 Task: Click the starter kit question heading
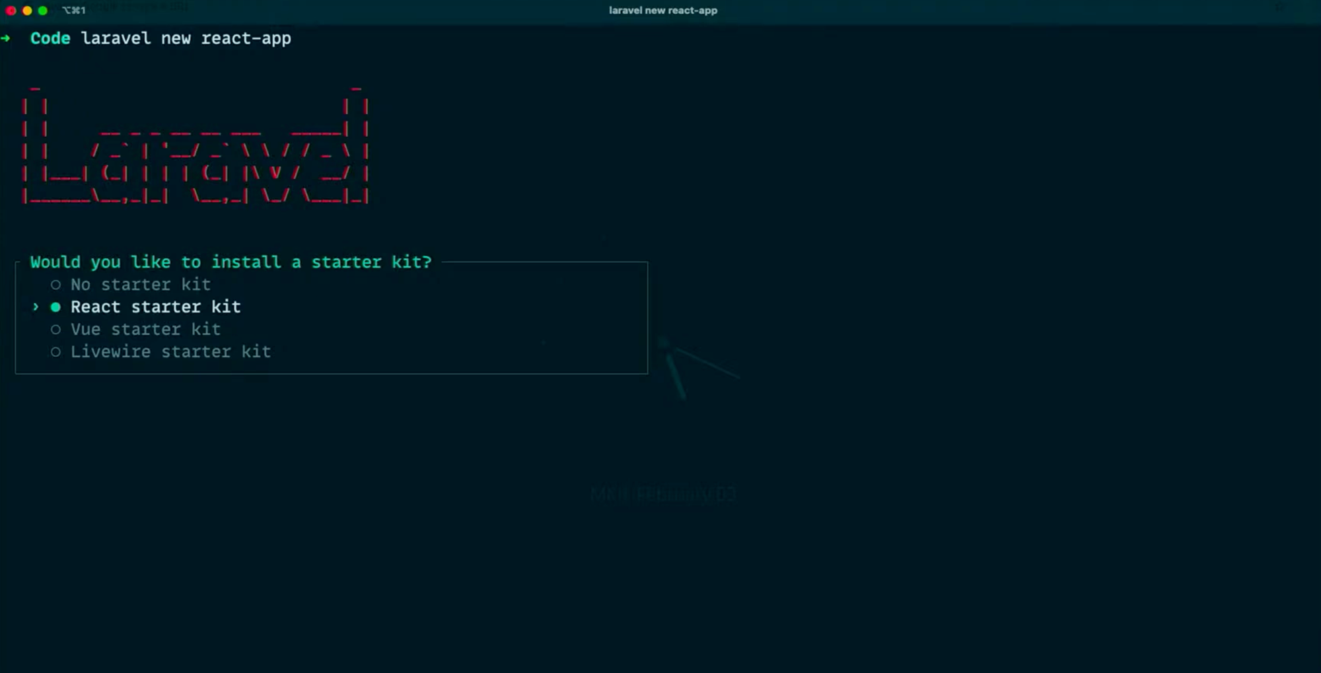[231, 262]
